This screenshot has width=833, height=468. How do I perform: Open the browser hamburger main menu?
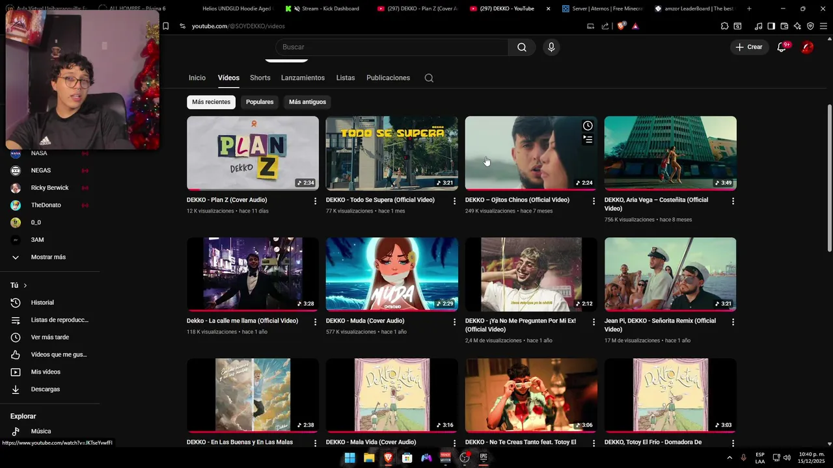click(x=823, y=26)
